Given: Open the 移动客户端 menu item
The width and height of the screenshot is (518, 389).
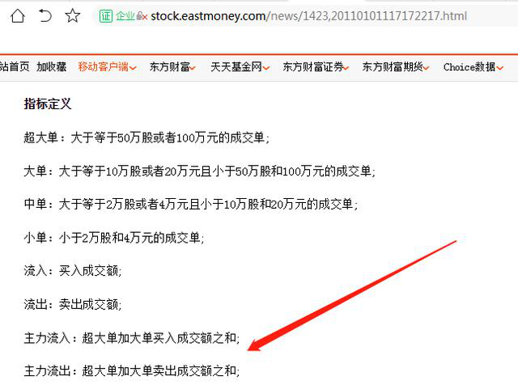Looking at the screenshot, I should (104, 66).
